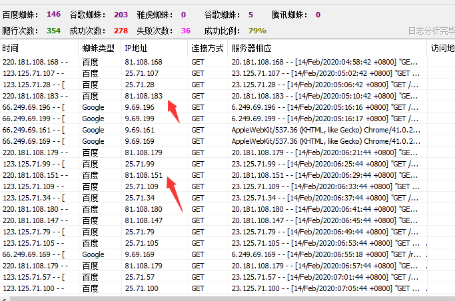
Task: Click IP address cell 25.71.105
Action: pyautogui.click(x=142, y=243)
